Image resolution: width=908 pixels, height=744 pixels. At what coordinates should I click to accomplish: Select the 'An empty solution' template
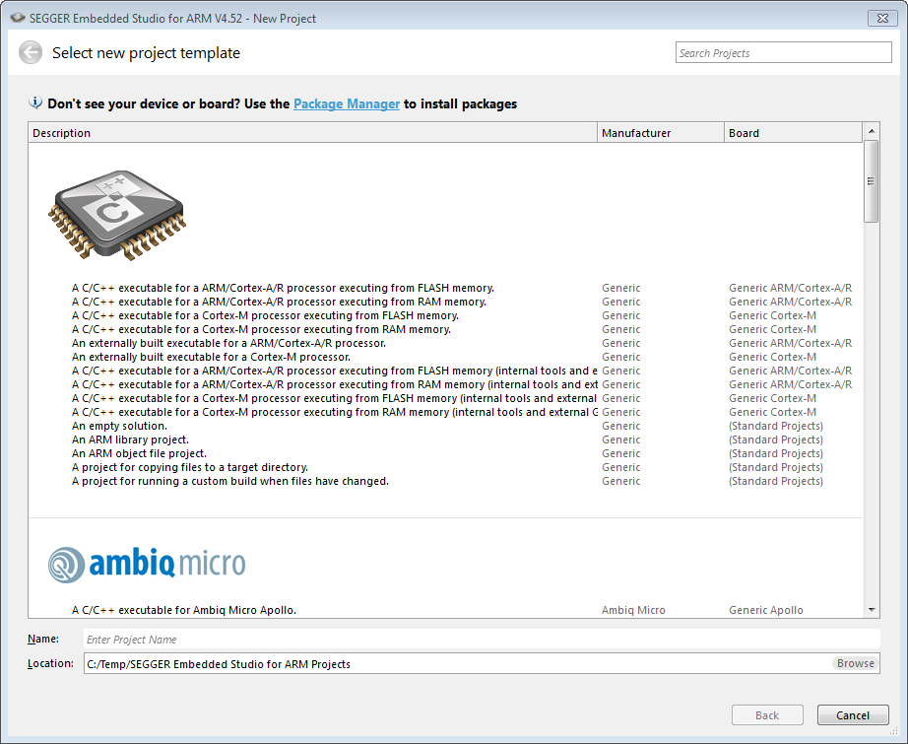[119, 426]
